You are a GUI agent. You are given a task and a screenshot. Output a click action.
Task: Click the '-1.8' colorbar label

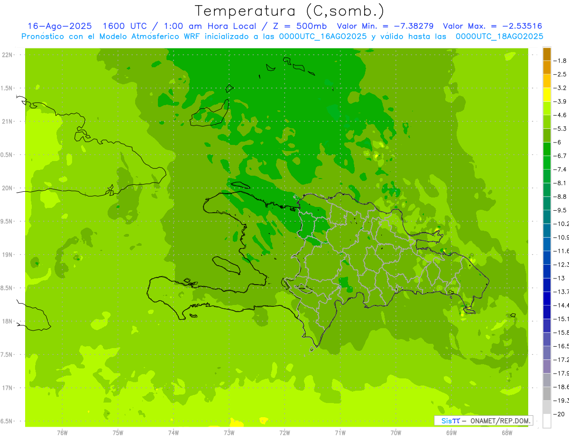tap(560, 61)
